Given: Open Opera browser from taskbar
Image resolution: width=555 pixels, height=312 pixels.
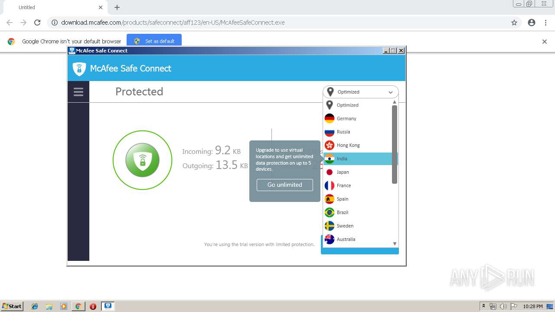Looking at the screenshot, I should pos(93,306).
